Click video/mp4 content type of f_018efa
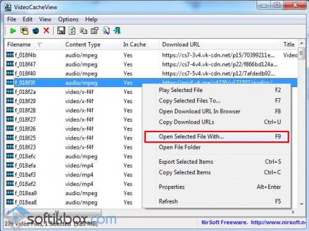Viewport: 309px width, 231px height. 79,166
